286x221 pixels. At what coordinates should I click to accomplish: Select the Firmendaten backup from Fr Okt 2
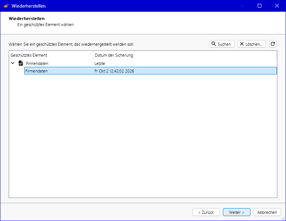tap(150, 71)
